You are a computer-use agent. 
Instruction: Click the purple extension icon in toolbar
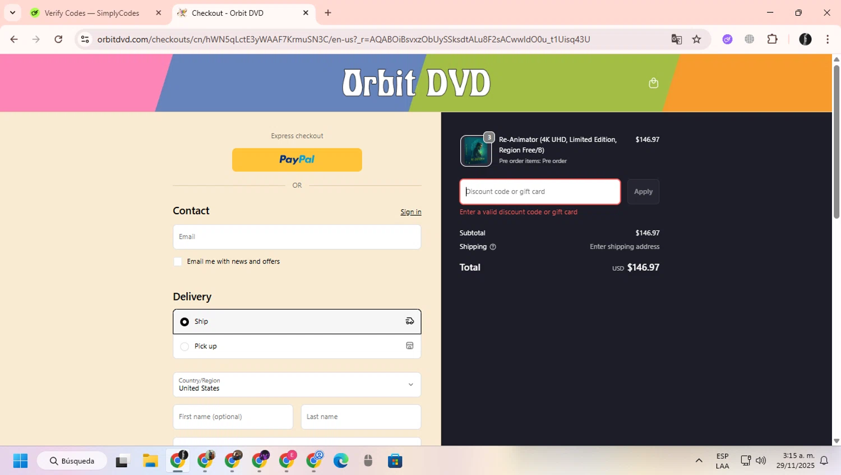click(727, 39)
